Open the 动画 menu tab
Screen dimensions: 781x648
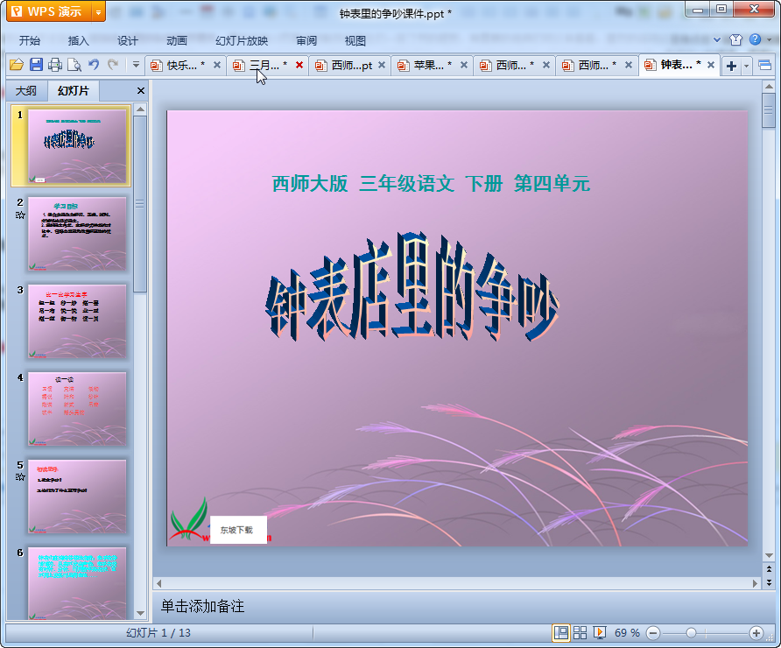177,41
